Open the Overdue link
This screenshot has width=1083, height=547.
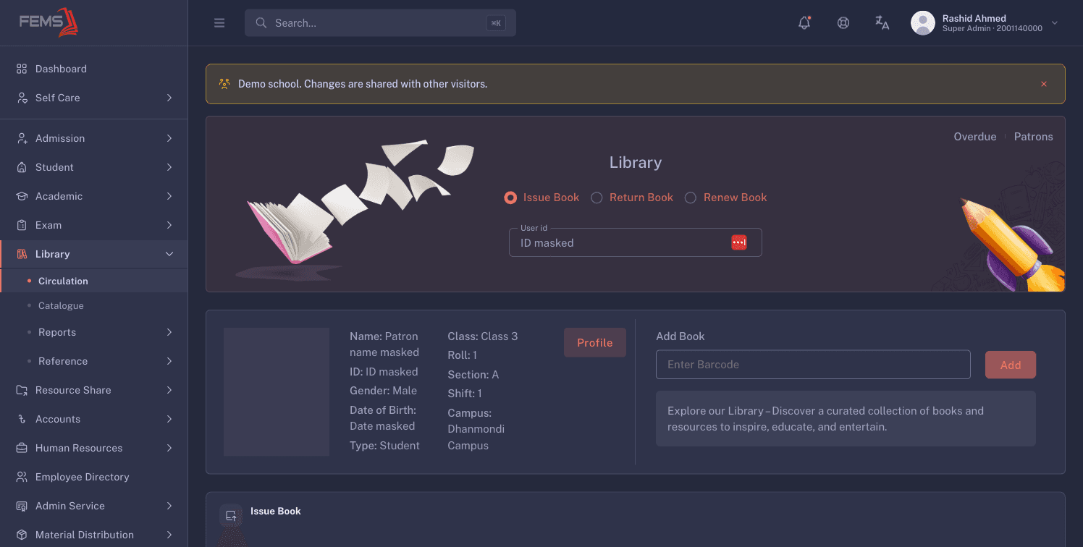click(x=975, y=137)
